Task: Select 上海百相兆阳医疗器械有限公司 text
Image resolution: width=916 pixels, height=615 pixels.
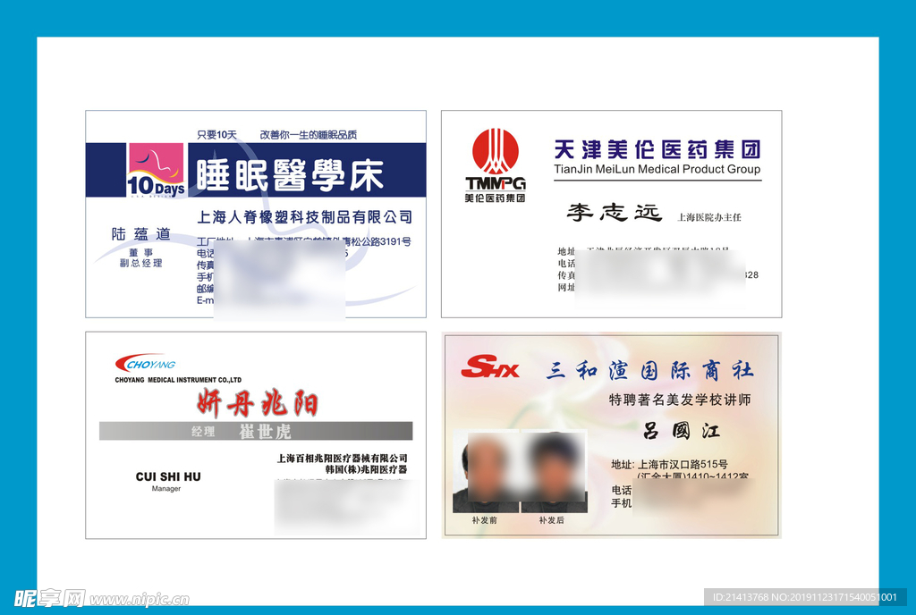Action: click(342, 459)
